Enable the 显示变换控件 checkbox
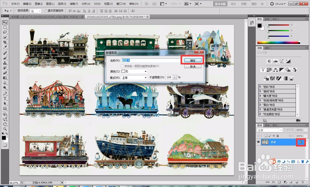Image resolution: width=310 pixels, height=187 pixels. (46, 11)
